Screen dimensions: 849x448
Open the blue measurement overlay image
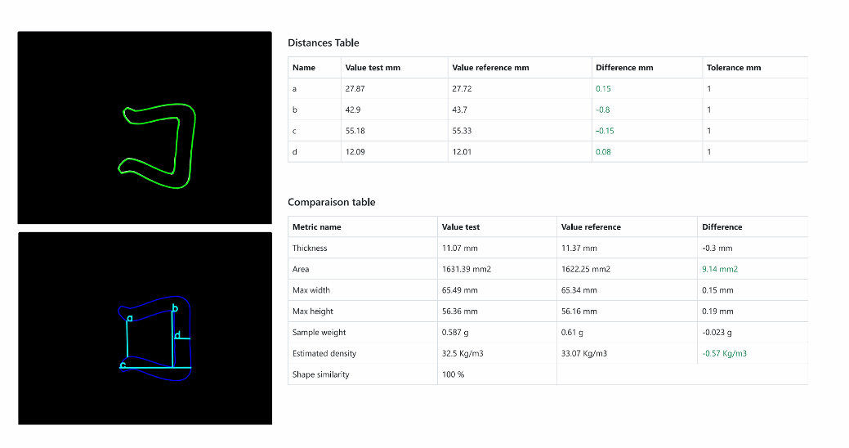pyautogui.click(x=145, y=329)
